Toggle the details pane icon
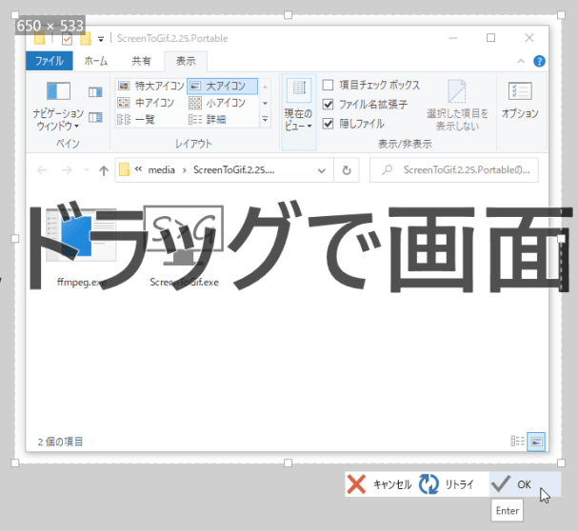This screenshot has width=578, height=531. click(x=95, y=118)
